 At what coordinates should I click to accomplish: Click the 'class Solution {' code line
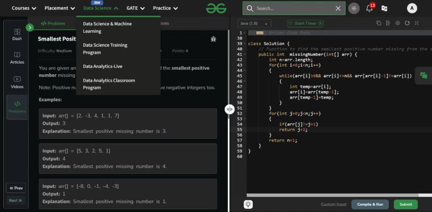[x=268, y=44]
